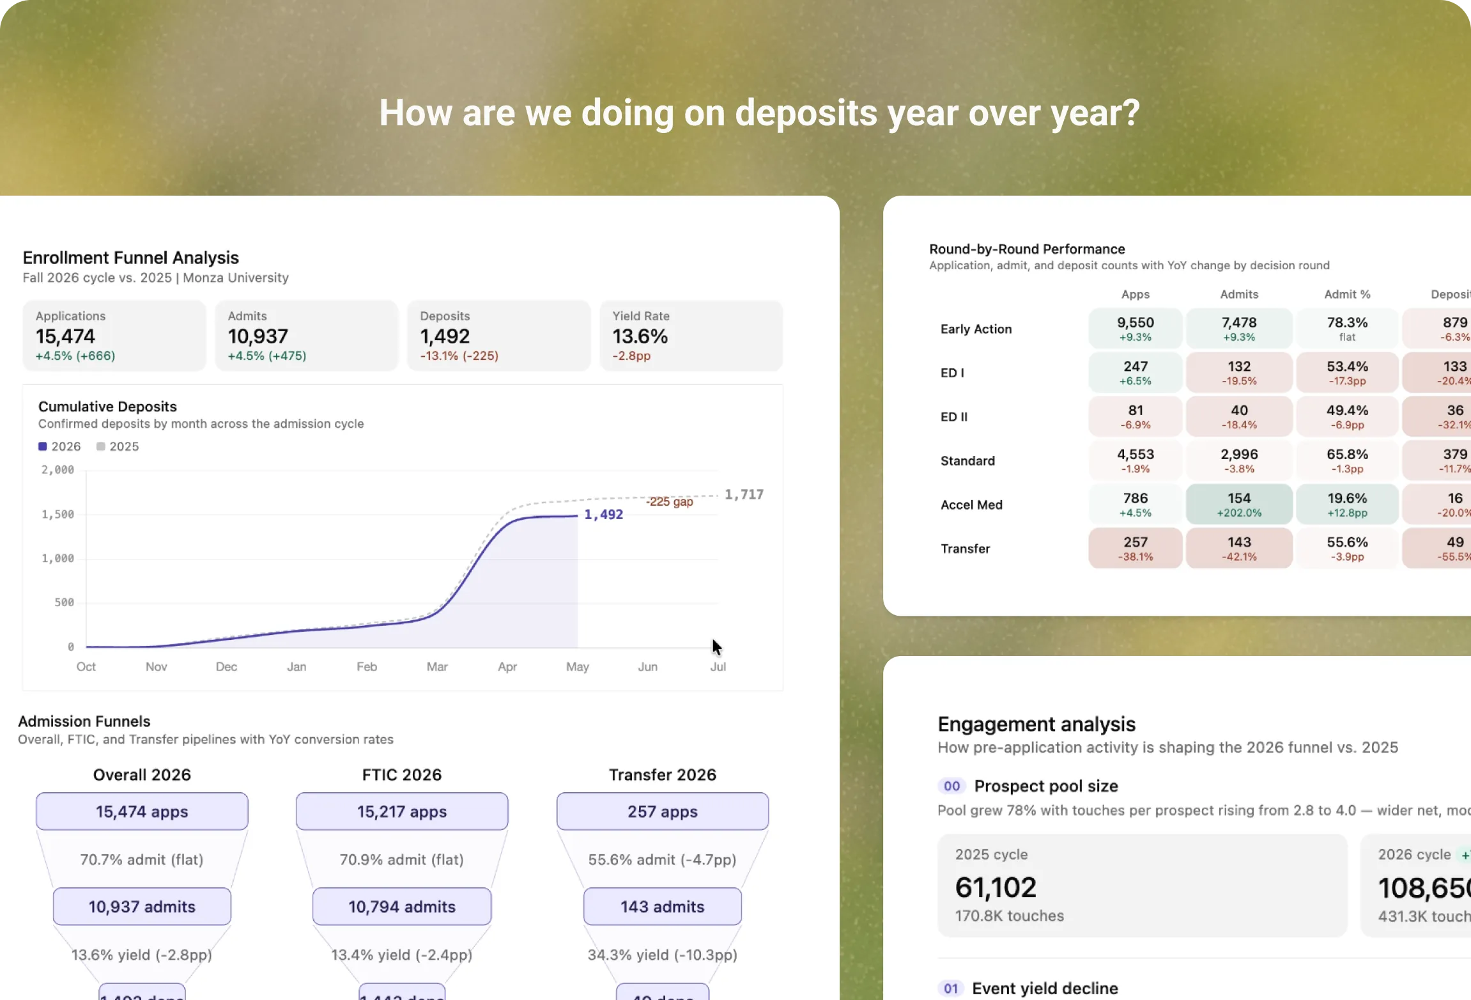The height and width of the screenshot is (1000, 1471).
Task: Click the 70.7% admit (flat) label
Action: (x=142, y=860)
